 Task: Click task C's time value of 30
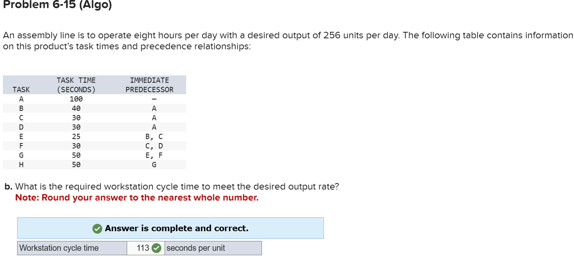tap(76, 117)
